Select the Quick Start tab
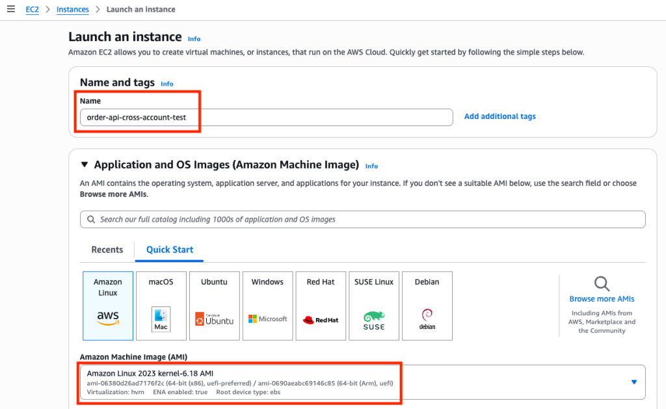This screenshot has height=409, width=666. [x=170, y=250]
